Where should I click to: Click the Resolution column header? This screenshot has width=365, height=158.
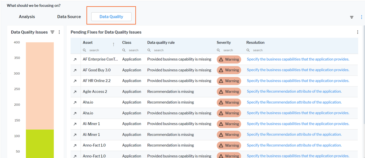coord(255,43)
